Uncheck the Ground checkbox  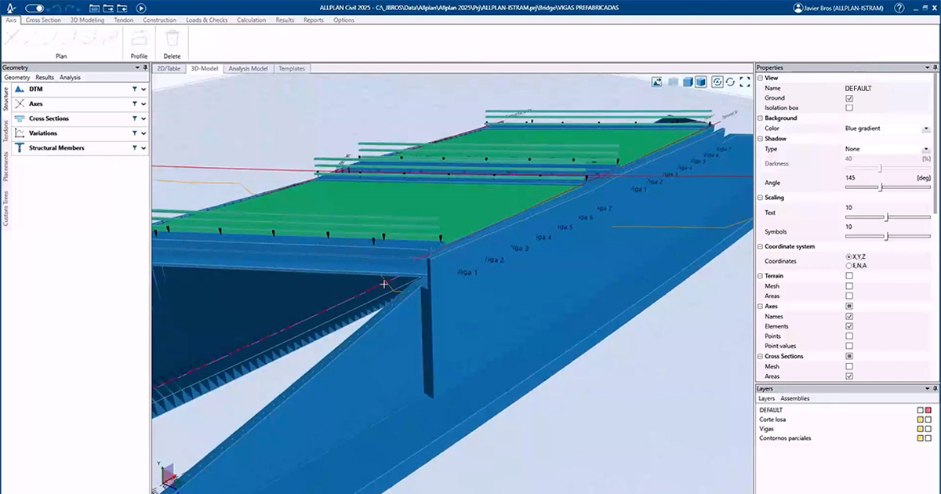[x=849, y=98]
